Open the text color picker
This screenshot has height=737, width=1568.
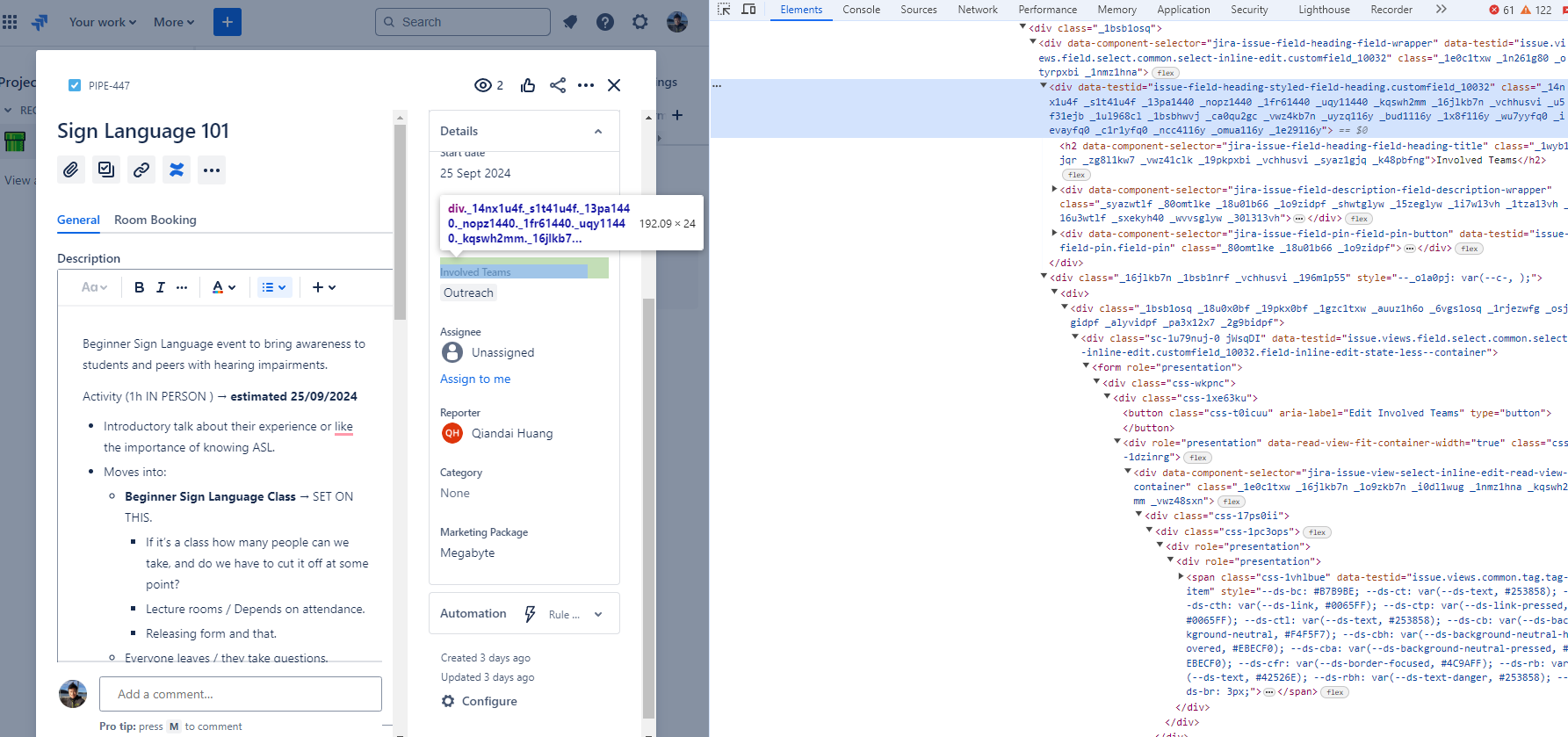[x=224, y=287]
